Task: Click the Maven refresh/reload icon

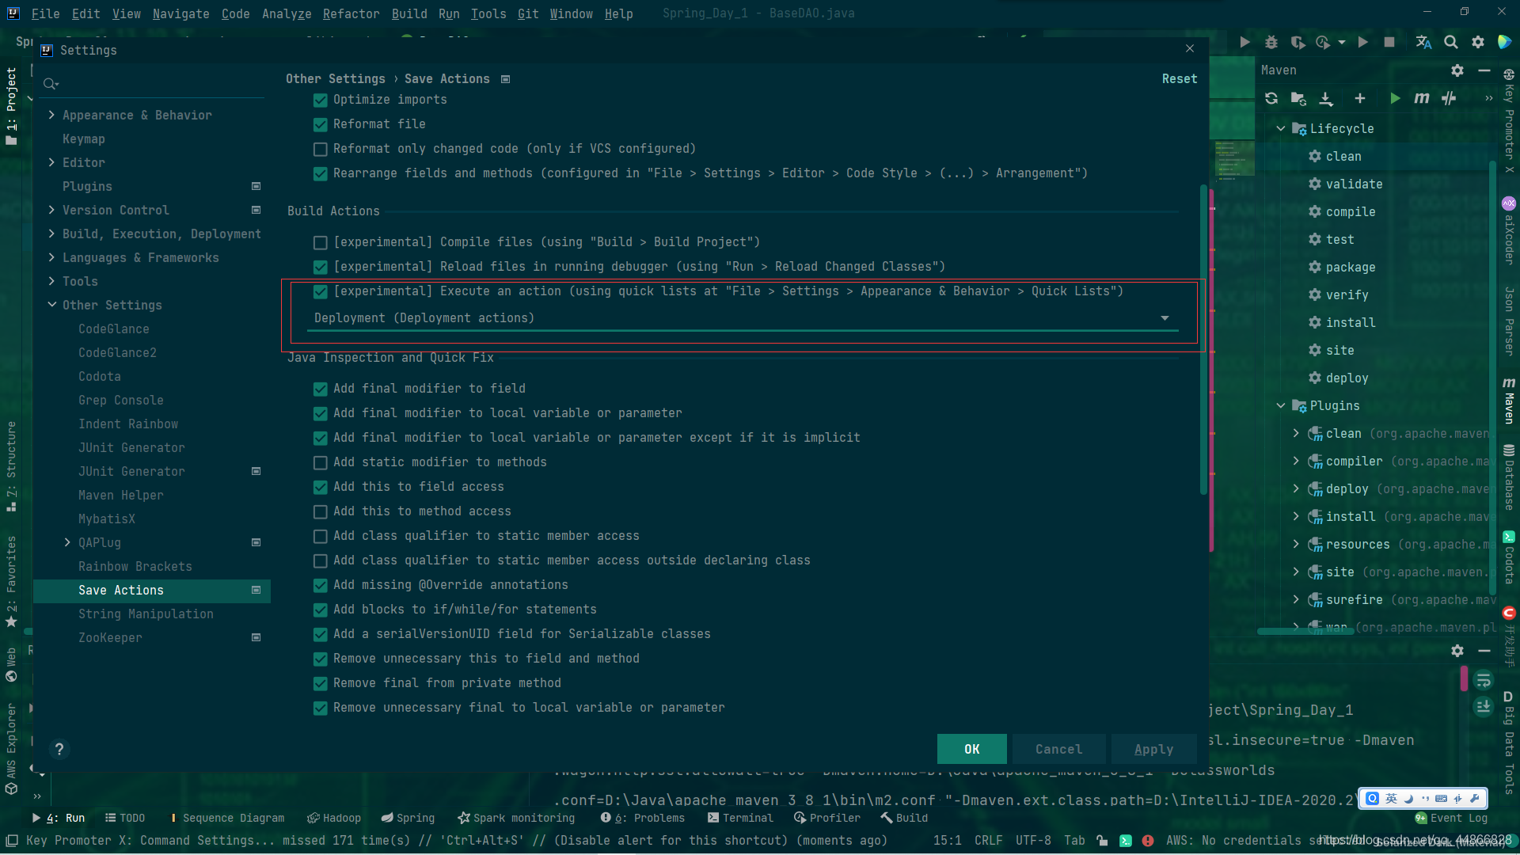Action: [x=1270, y=98]
